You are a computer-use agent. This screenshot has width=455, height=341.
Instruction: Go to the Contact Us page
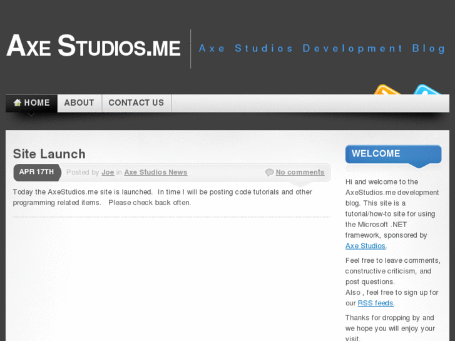[136, 103]
